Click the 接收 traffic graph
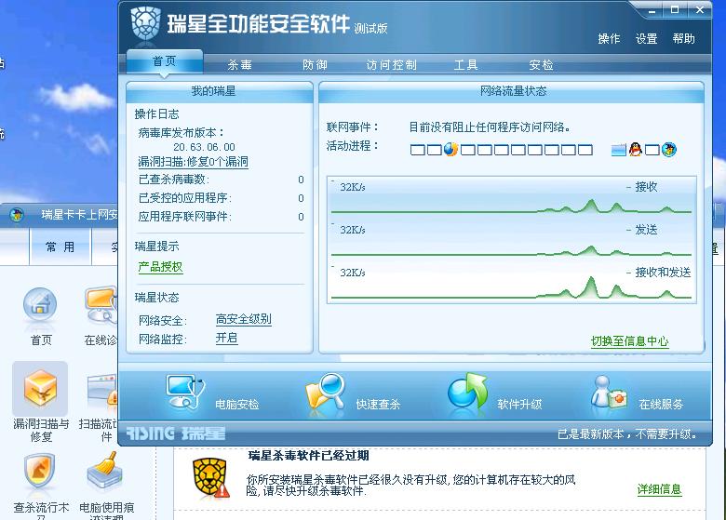The image size is (726, 520). (512, 197)
